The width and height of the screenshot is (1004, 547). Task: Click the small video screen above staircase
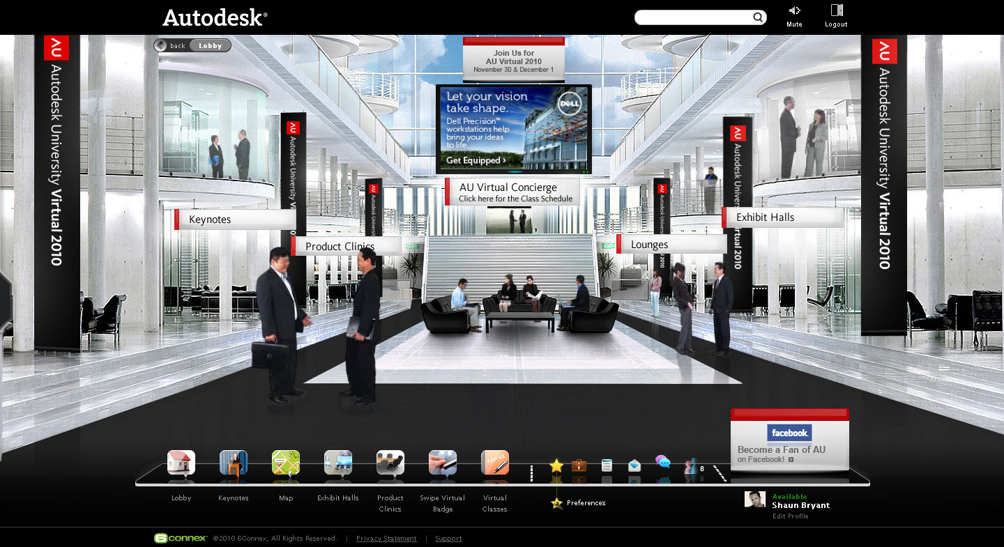tap(509, 220)
